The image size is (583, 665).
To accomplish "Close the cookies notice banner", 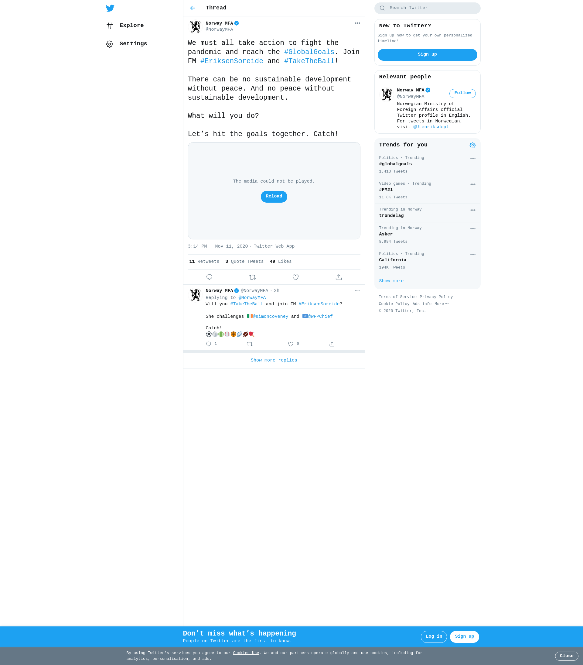I will [x=566, y=656].
